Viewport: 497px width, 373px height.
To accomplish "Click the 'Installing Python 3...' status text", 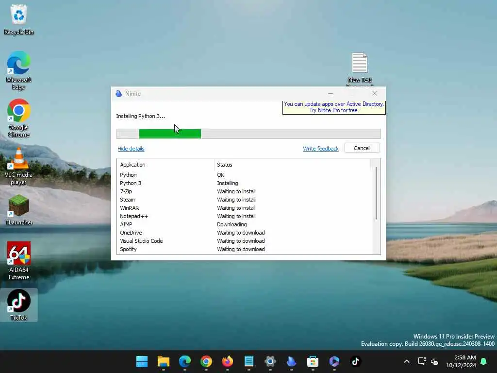I will 140,116.
